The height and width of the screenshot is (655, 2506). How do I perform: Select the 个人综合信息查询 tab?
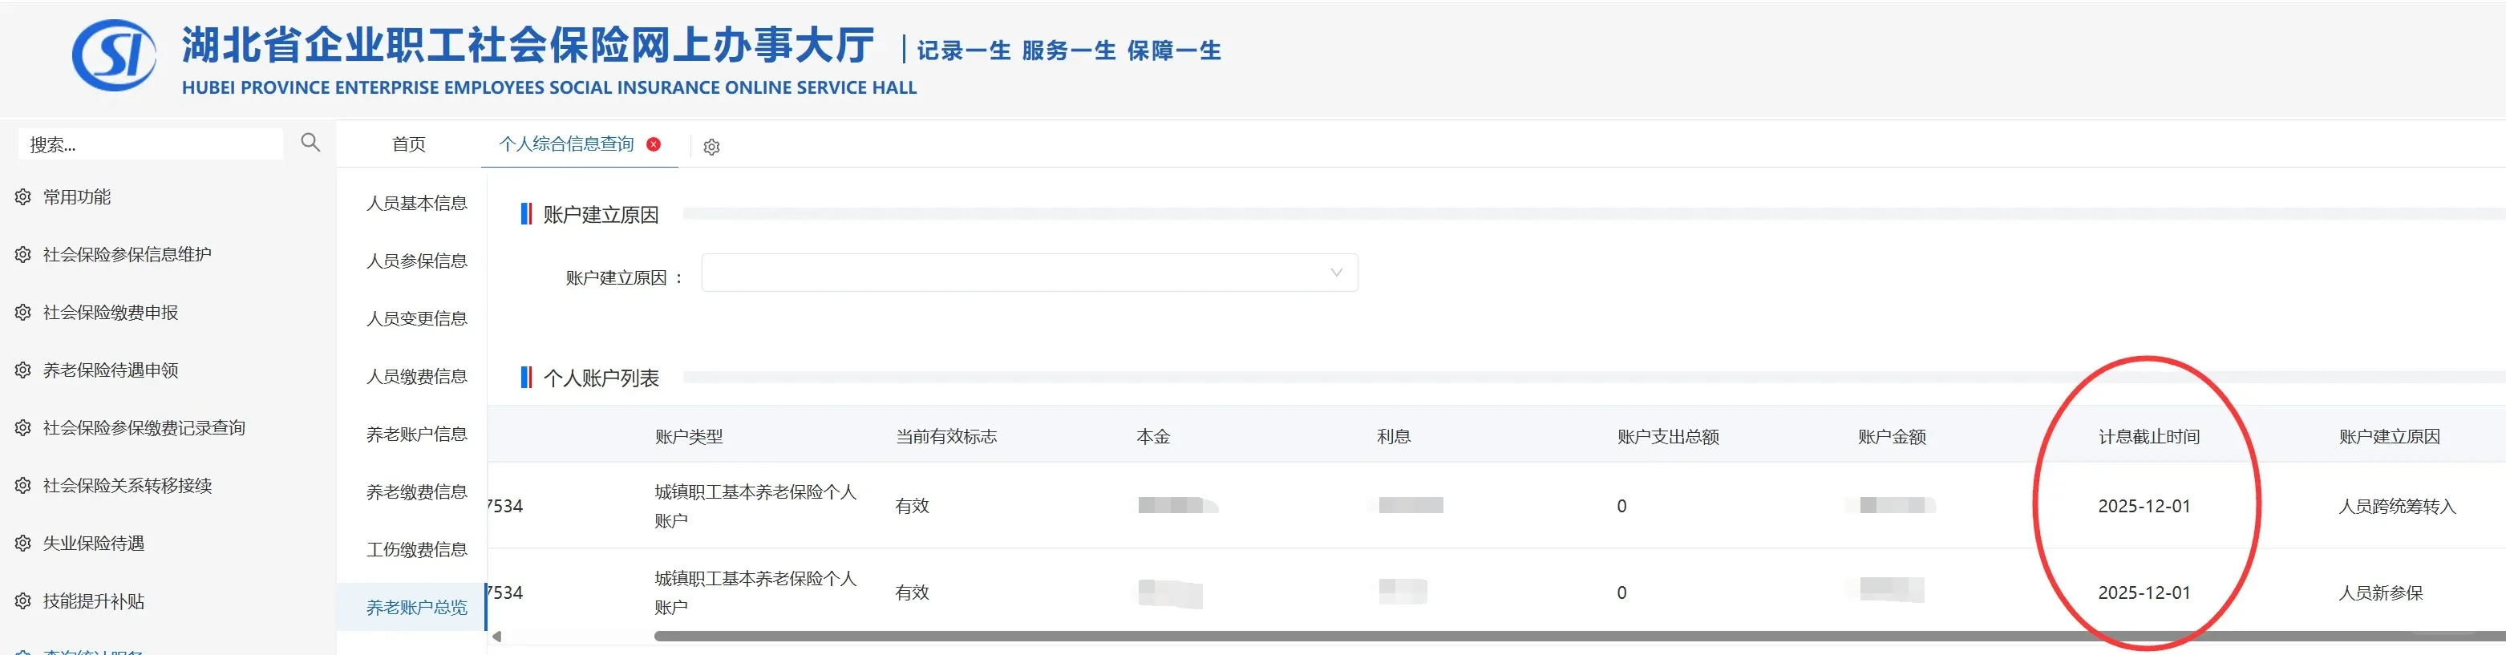tap(566, 144)
